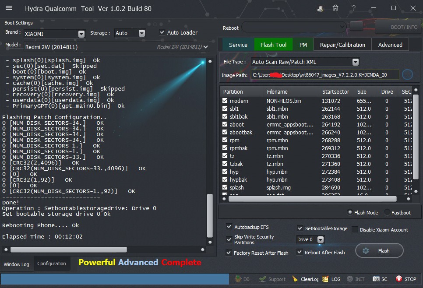Toggle Reboot After Flash checkbox
The width and height of the screenshot is (423, 288).
(300, 252)
